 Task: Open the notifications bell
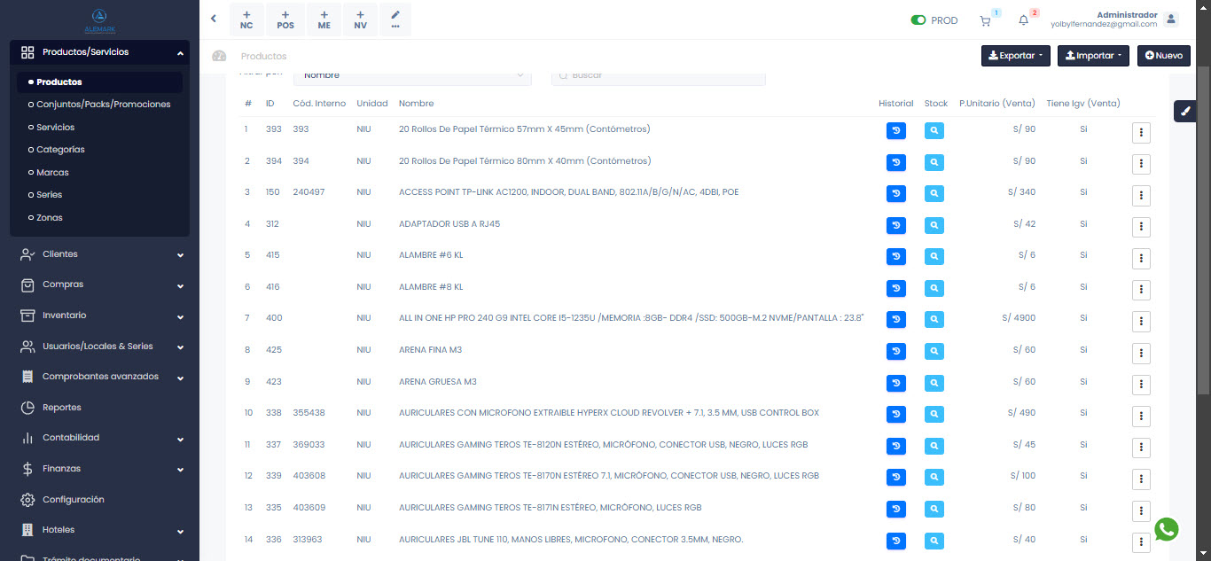pos(1023,20)
